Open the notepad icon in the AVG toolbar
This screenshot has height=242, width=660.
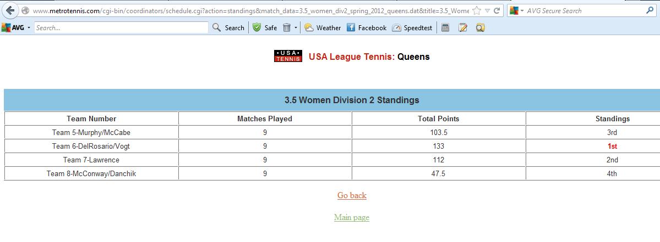point(463,27)
